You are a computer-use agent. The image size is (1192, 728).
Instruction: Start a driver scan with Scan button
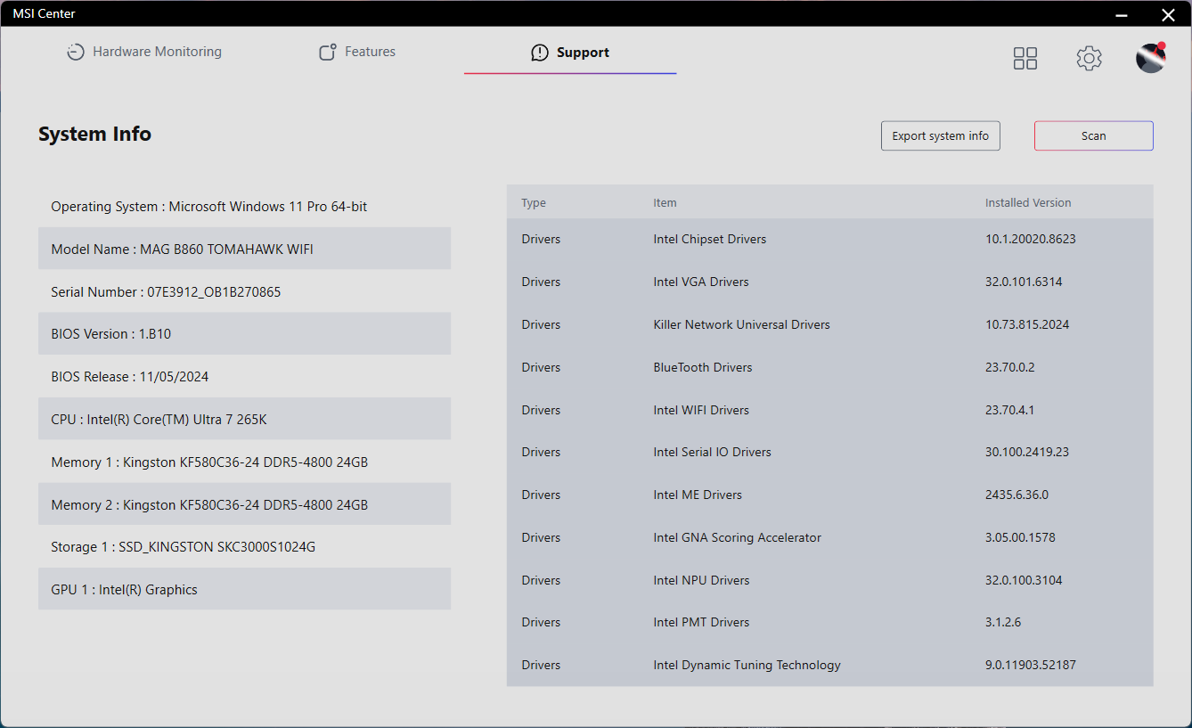tap(1094, 135)
